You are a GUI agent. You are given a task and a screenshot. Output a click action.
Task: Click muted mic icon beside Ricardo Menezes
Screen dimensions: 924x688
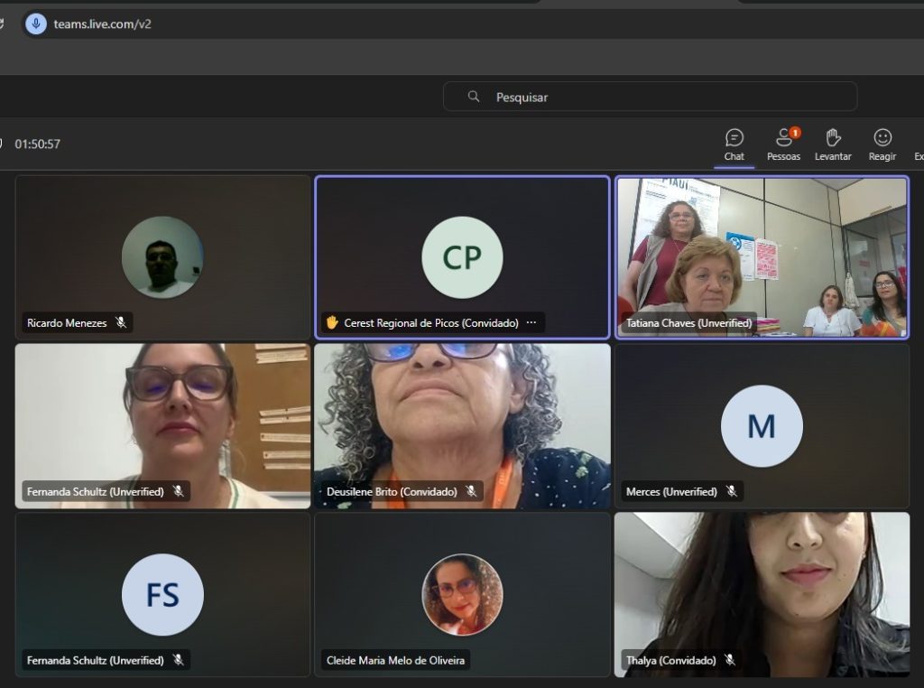(121, 322)
